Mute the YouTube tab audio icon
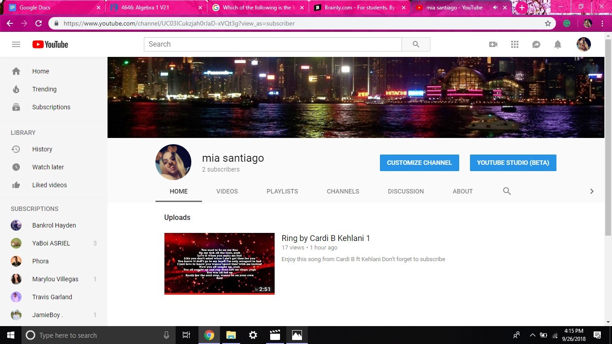 (495, 8)
